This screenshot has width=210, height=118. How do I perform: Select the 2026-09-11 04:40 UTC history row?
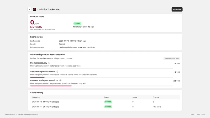point(105,107)
